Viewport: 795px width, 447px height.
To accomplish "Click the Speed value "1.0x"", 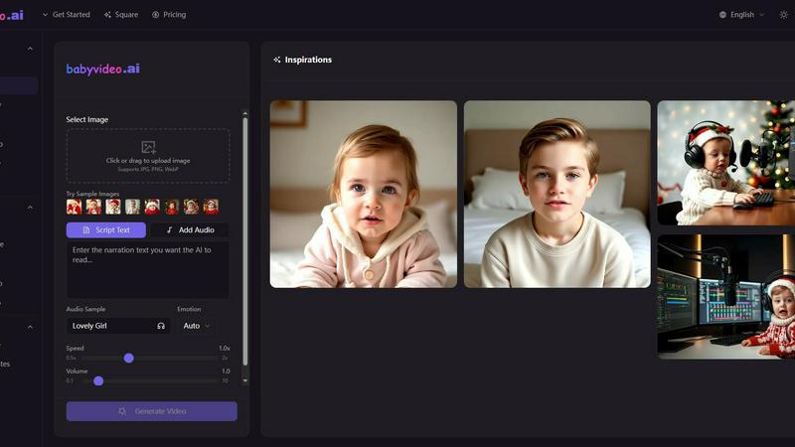I will point(225,349).
